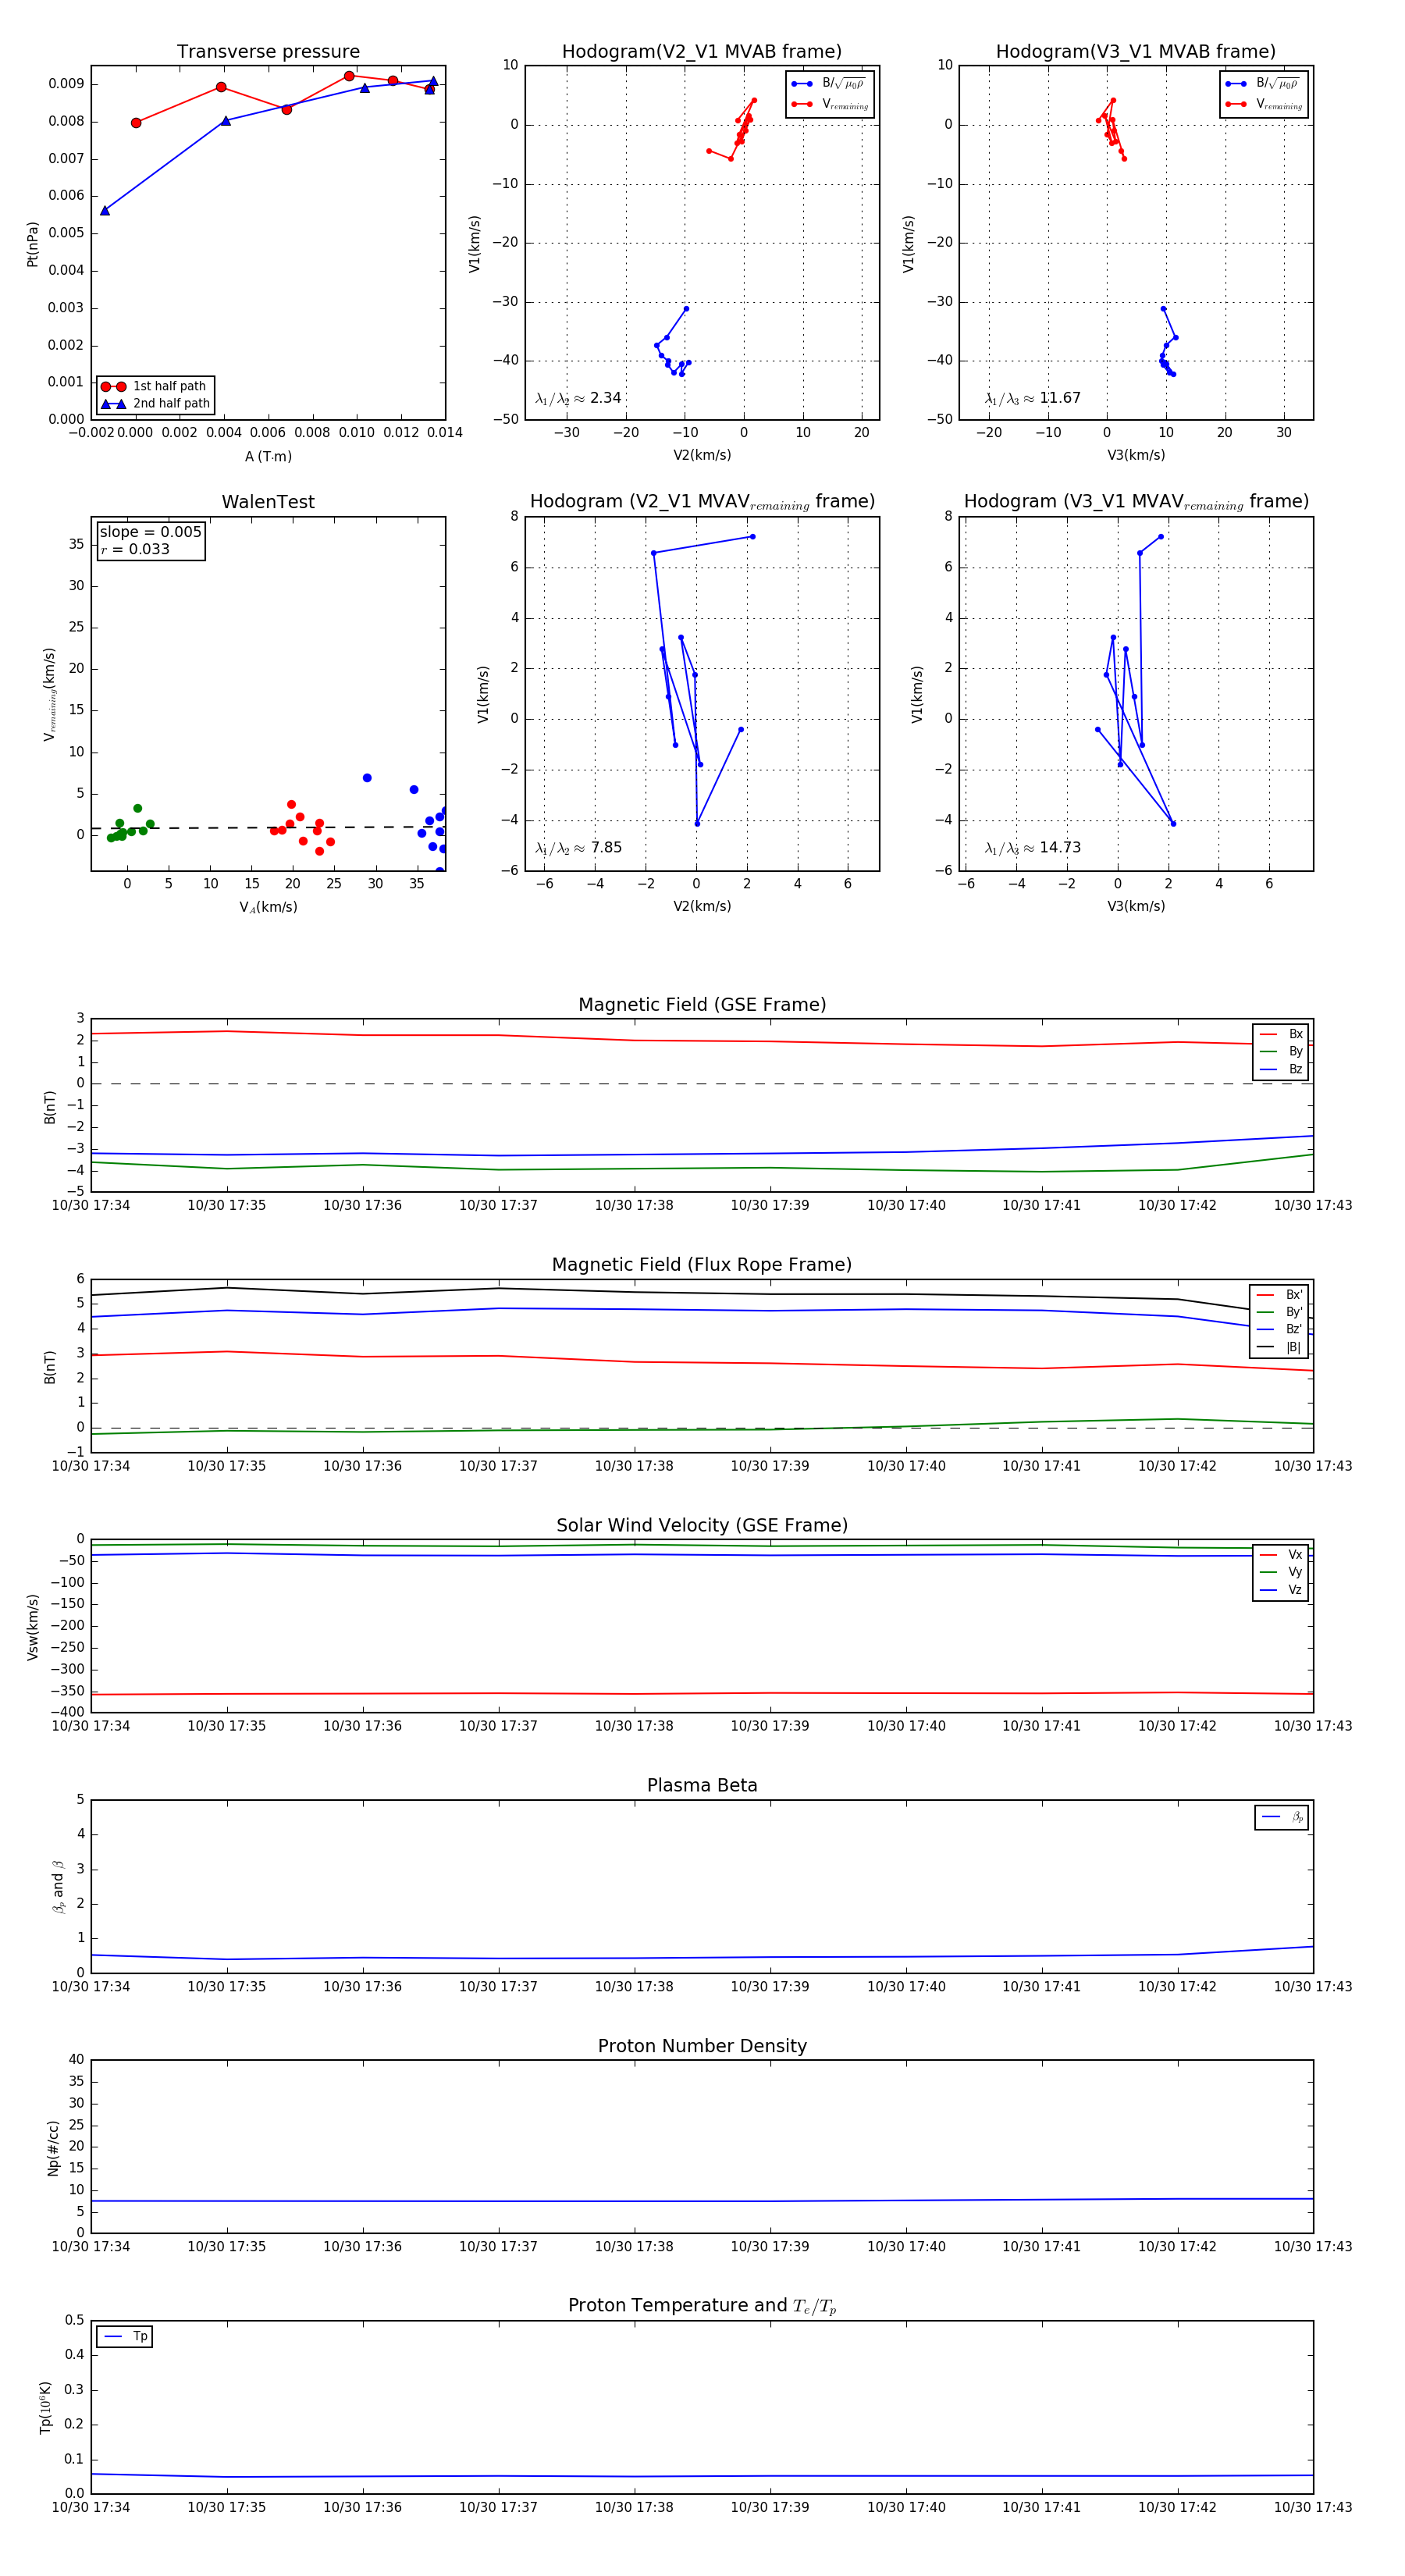Image resolution: width=1405 pixels, height=2576 pixels.
Task: Click the 'Vsw(km/s)' y-axis label
Action: coord(32,1627)
